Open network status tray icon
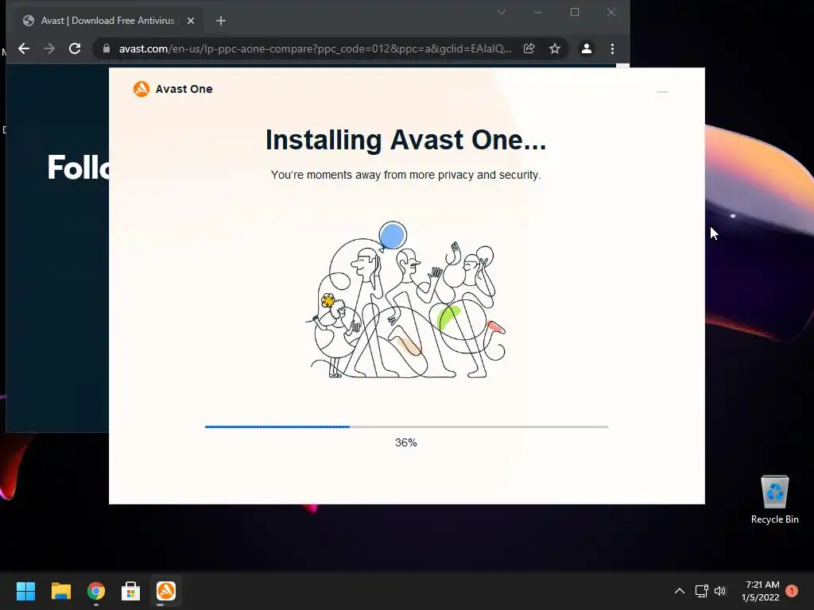This screenshot has height=610, width=814. pos(701,591)
